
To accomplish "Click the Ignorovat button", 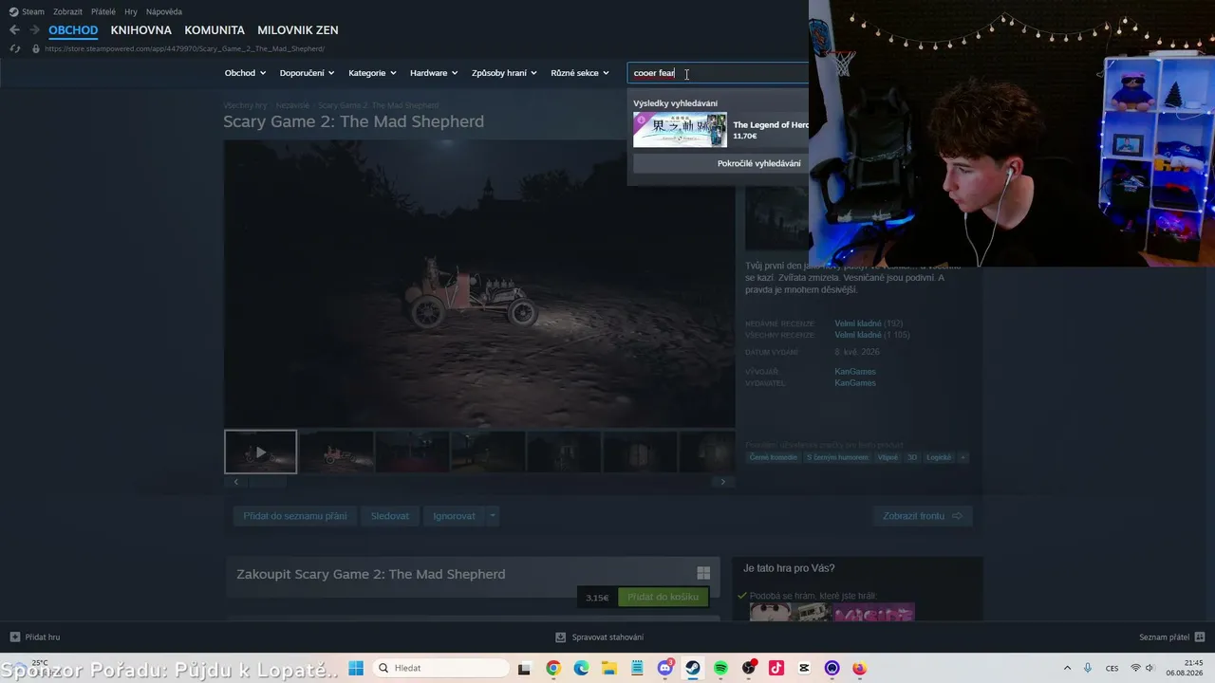I will (x=454, y=516).
